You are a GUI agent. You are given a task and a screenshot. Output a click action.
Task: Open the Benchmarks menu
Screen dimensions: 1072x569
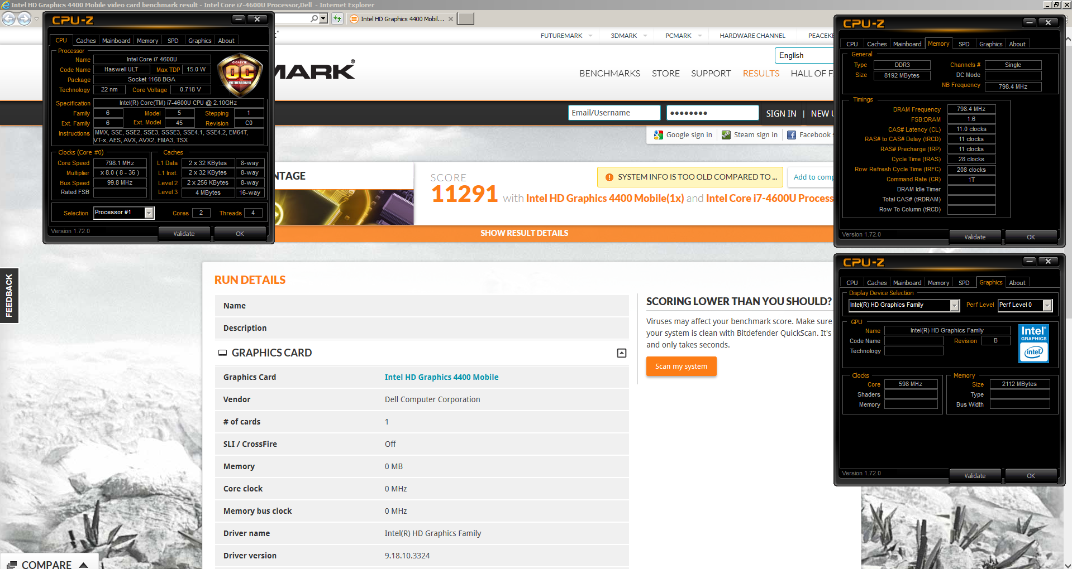pos(609,74)
